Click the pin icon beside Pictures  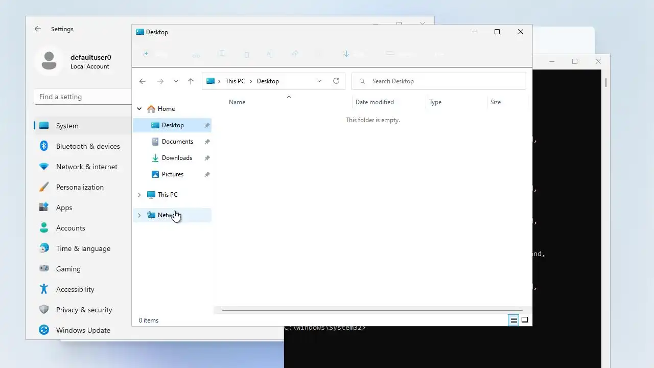(207, 174)
